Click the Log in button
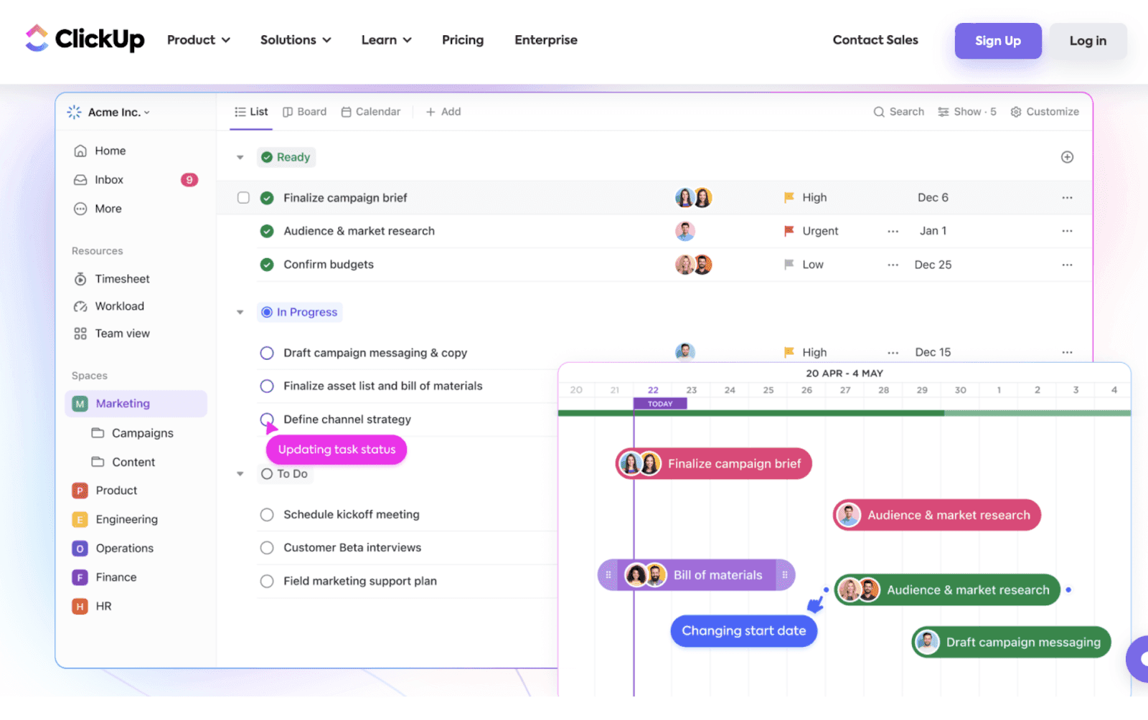Image resolution: width=1148 pixels, height=720 pixels. tap(1088, 41)
